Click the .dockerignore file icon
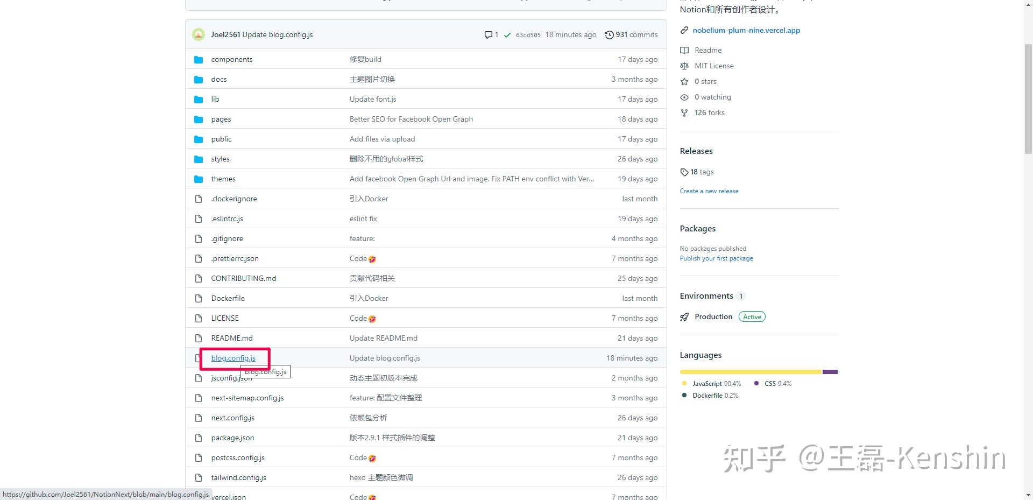The height and width of the screenshot is (500, 1033). point(199,199)
